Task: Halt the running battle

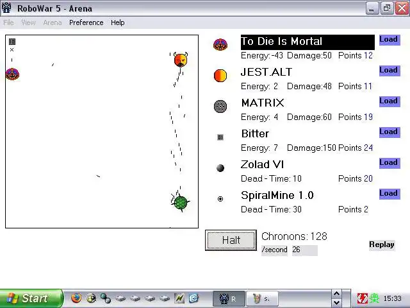Action: (231, 240)
